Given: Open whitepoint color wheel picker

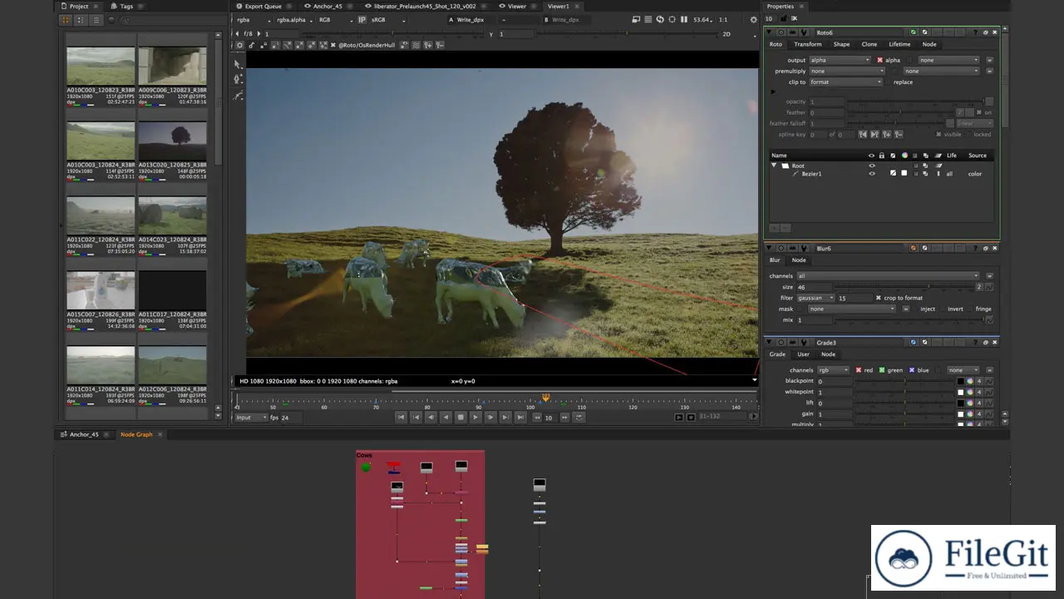Looking at the screenshot, I should click(x=970, y=392).
